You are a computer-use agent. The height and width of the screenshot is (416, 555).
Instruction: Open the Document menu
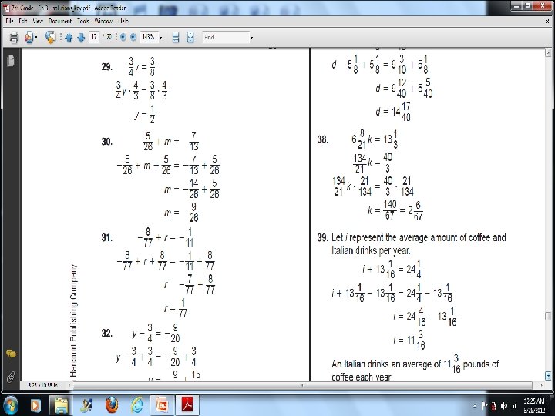coord(60,22)
